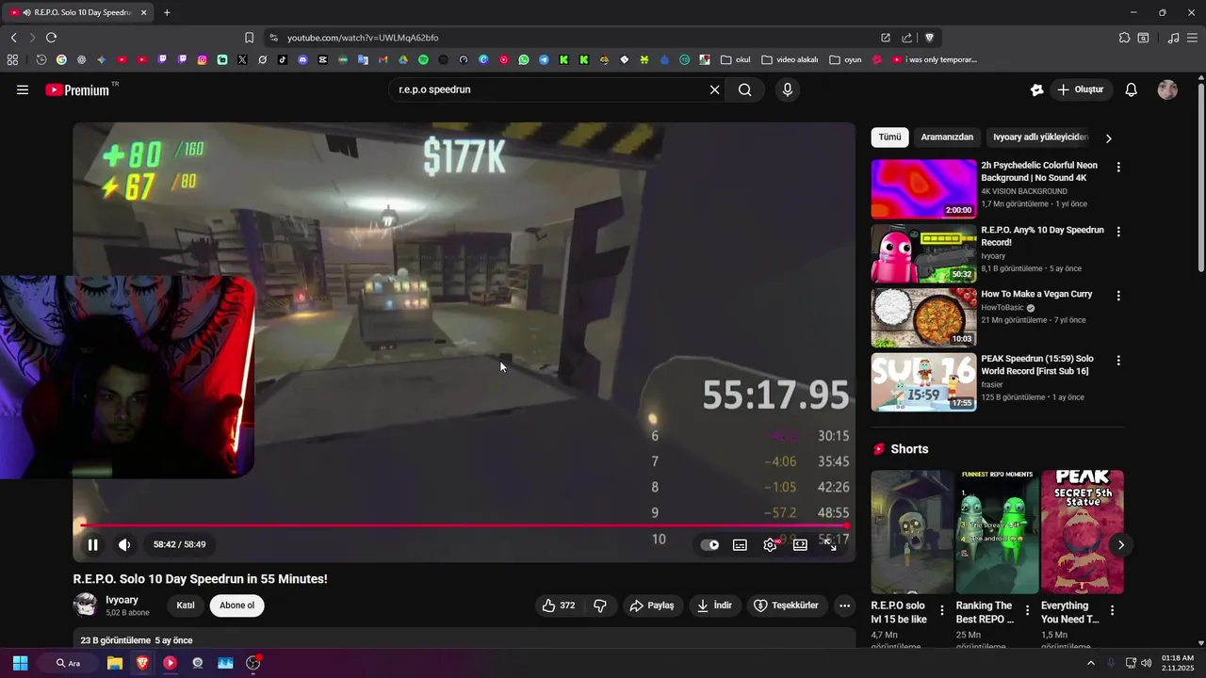The width and height of the screenshot is (1206, 678).
Task: Click the Katıl join button
Action: point(186,605)
